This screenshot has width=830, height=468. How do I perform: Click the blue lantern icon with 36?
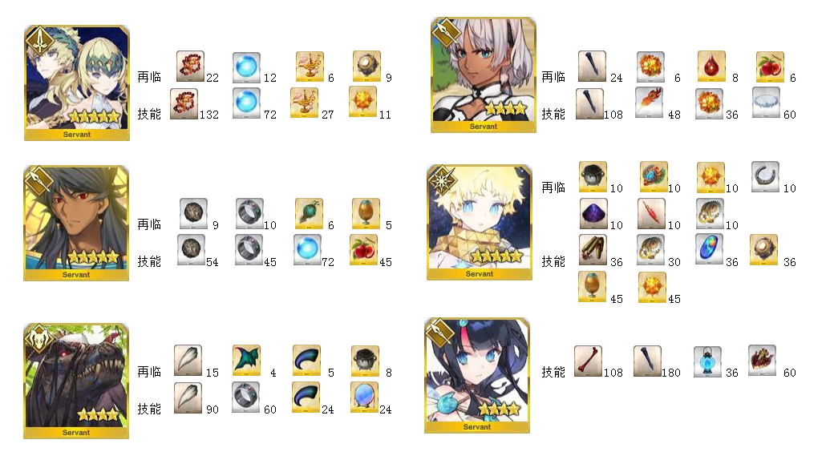[x=708, y=361]
